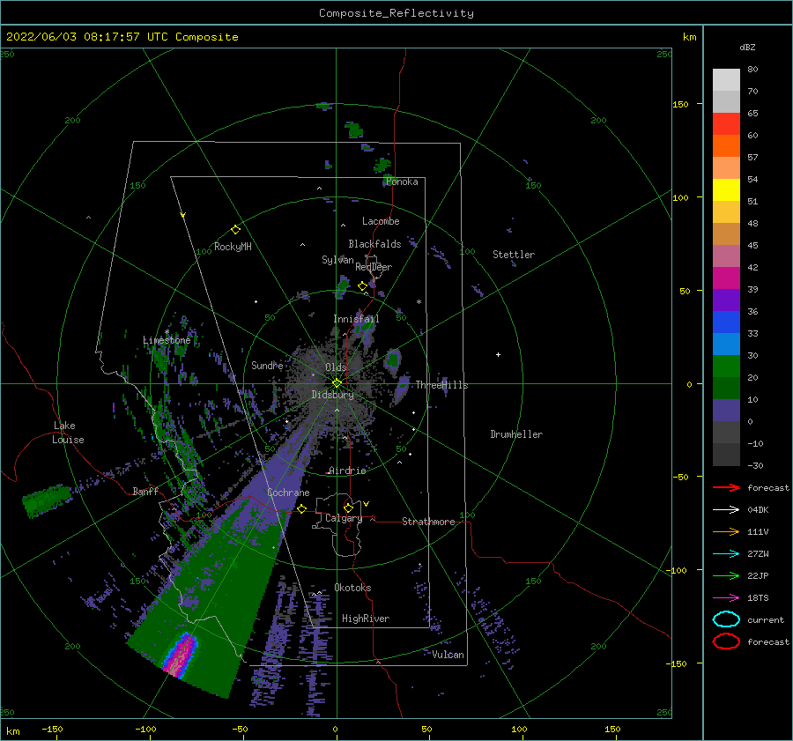Click the Vulcan city label
Viewport: 793px width, 741px height.
448,655
